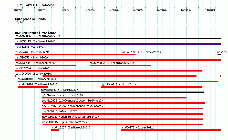Screen dimensions: 228x140
Task: Select the red nsv608973 variant bar
Action: (171, 130)
